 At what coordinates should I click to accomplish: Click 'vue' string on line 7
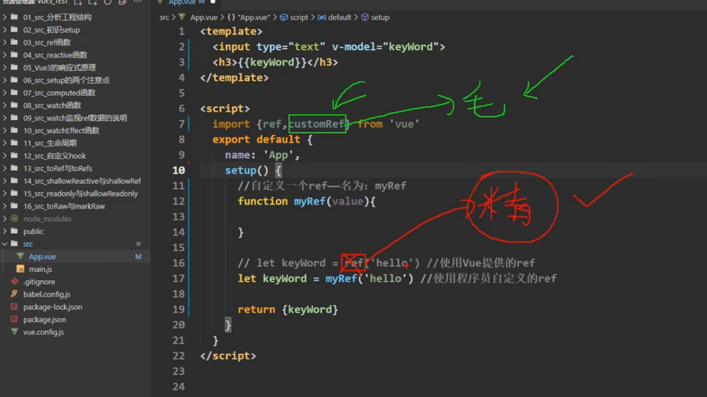pyautogui.click(x=404, y=124)
